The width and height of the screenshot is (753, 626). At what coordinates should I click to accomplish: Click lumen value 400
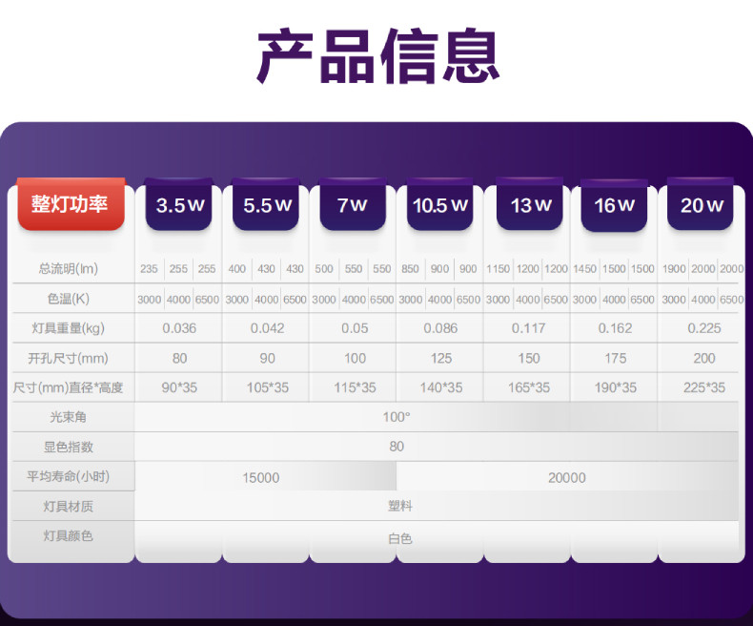tap(236, 269)
